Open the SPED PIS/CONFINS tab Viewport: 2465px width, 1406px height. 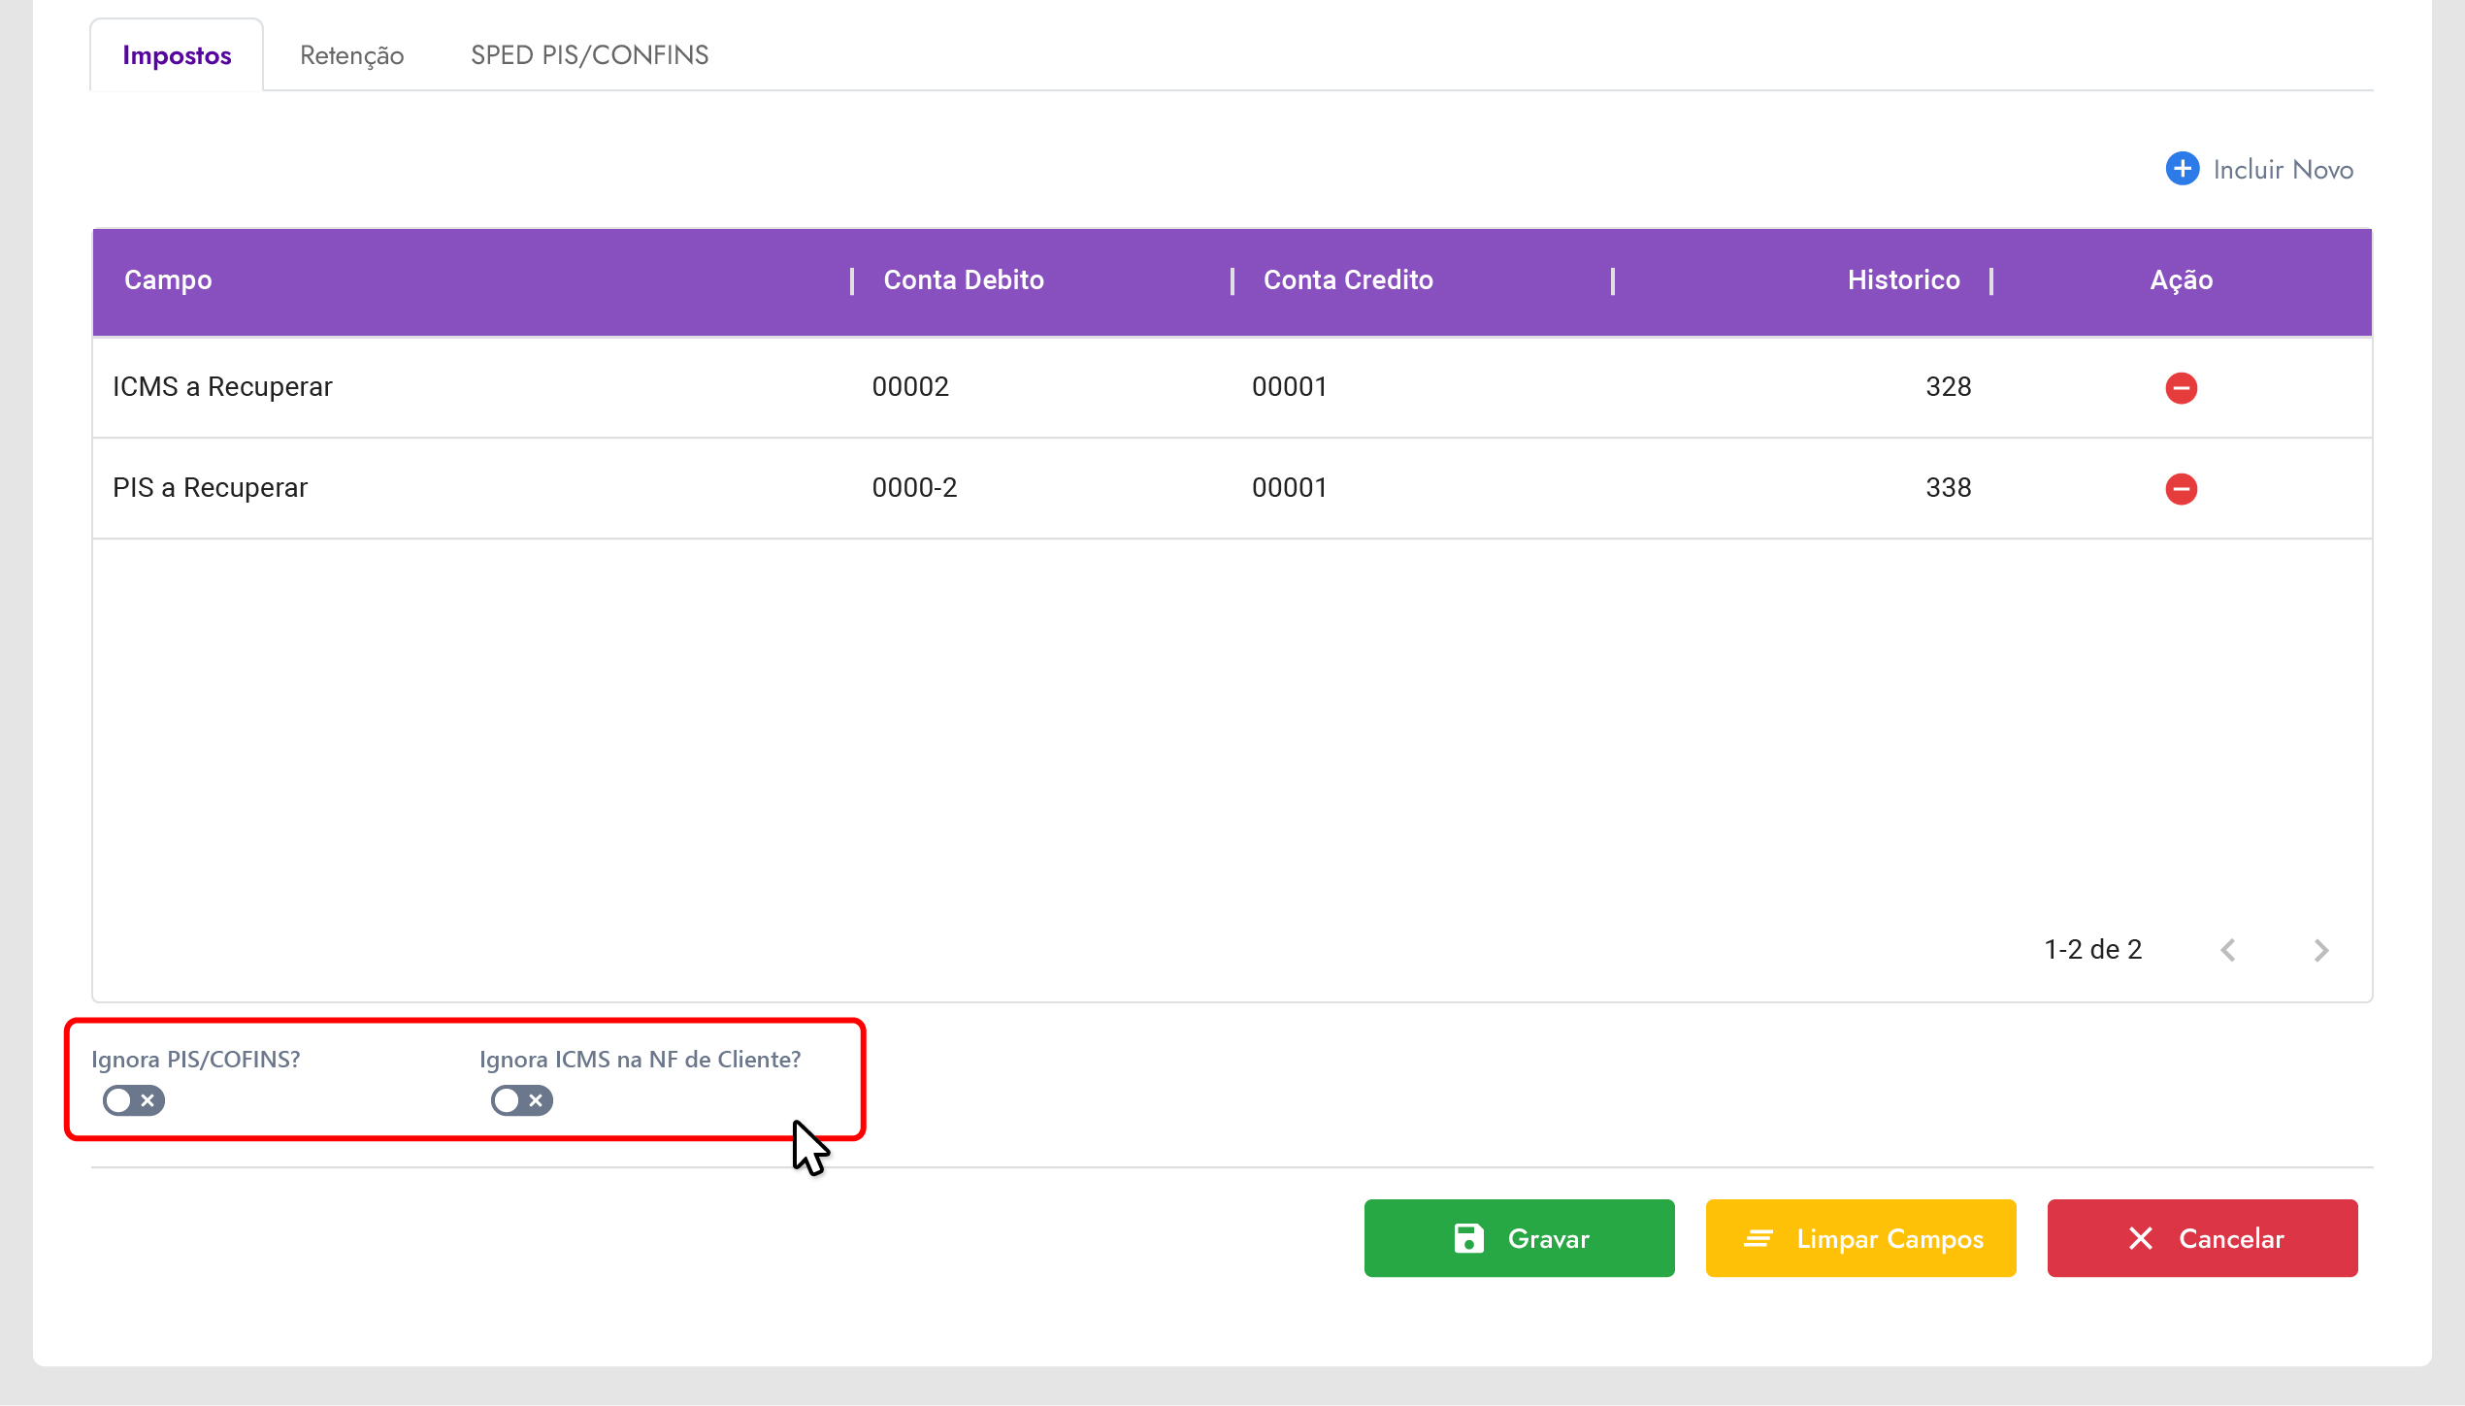pyautogui.click(x=589, y=55)
